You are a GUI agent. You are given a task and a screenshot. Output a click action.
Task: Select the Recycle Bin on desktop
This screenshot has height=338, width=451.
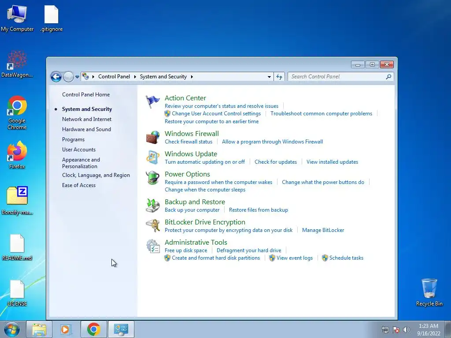429,292
